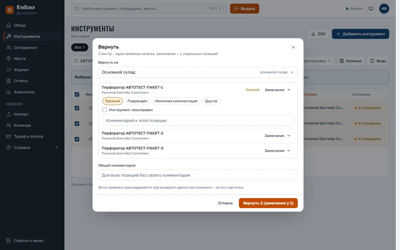Click the Команда people icon

tap(9, 125)
